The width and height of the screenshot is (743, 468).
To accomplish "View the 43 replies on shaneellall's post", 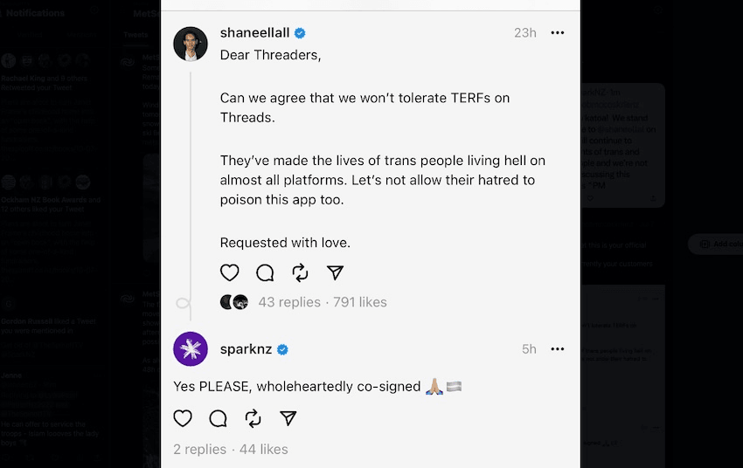I will 289,302.
